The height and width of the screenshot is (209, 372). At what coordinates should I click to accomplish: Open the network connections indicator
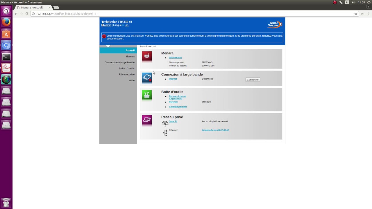341,2
